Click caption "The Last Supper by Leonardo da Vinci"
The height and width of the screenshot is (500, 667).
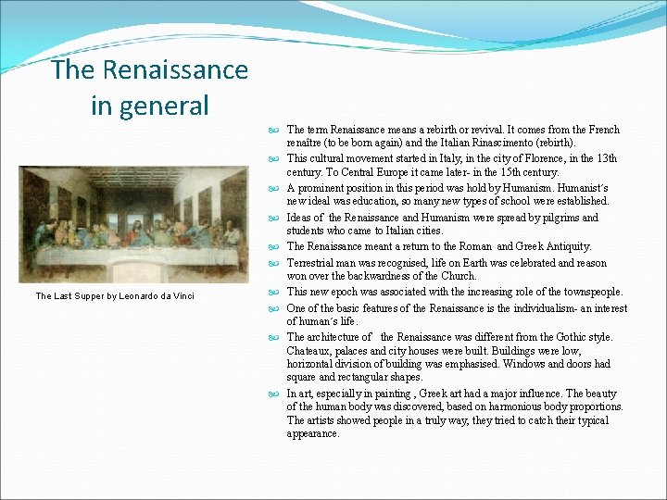(115, 296)
